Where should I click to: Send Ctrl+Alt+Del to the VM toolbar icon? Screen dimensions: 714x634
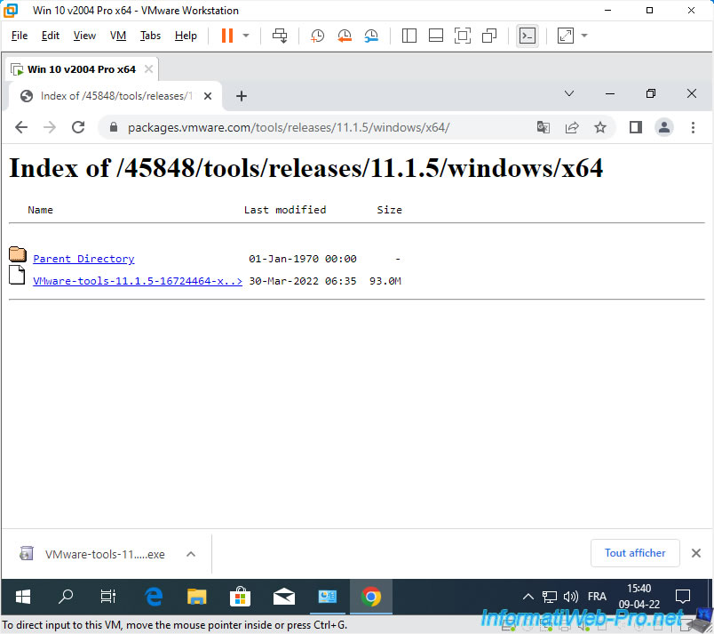coord(280,36)
